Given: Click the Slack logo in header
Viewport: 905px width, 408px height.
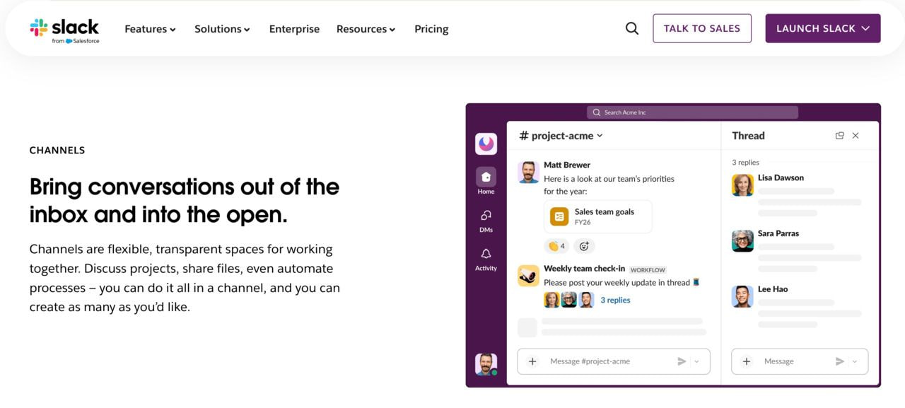Looking at the screenshot, I should pyautogui.click(x=64, y=30).
